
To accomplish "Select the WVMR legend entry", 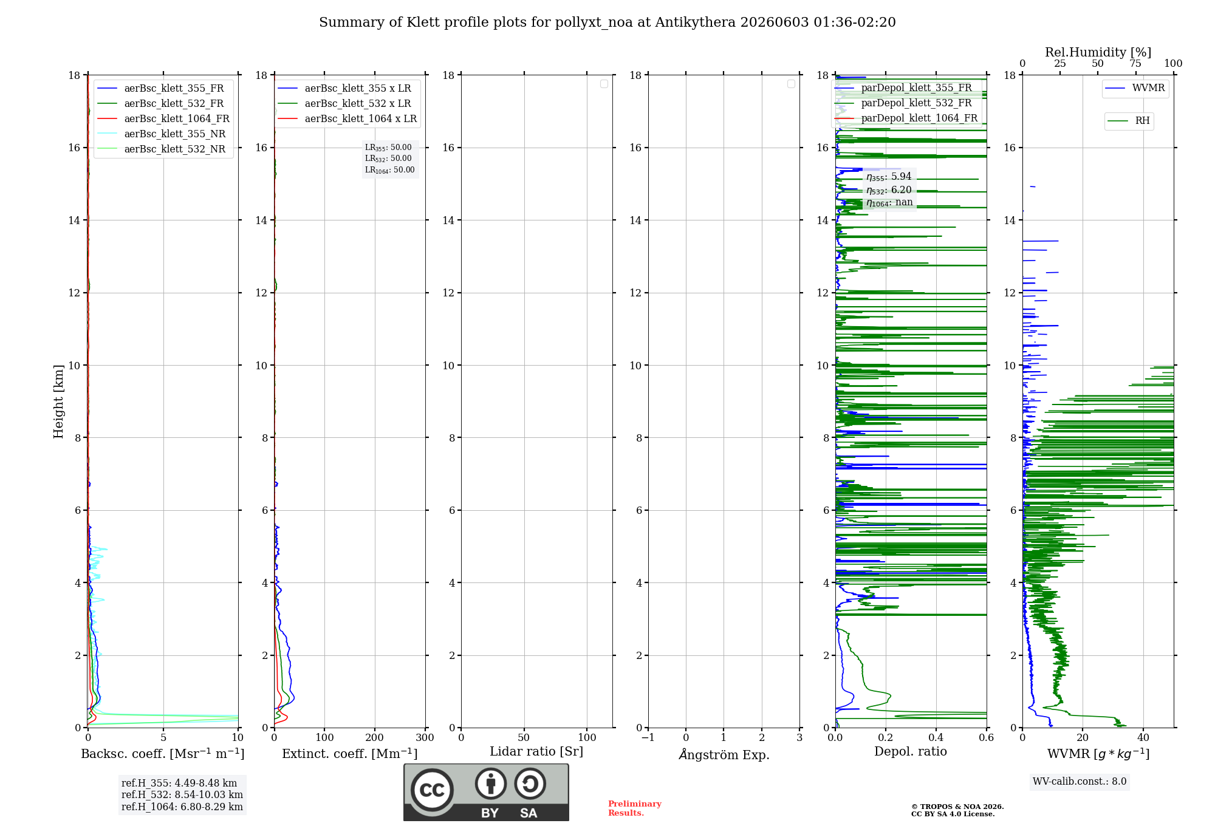I will point(1135,88).
